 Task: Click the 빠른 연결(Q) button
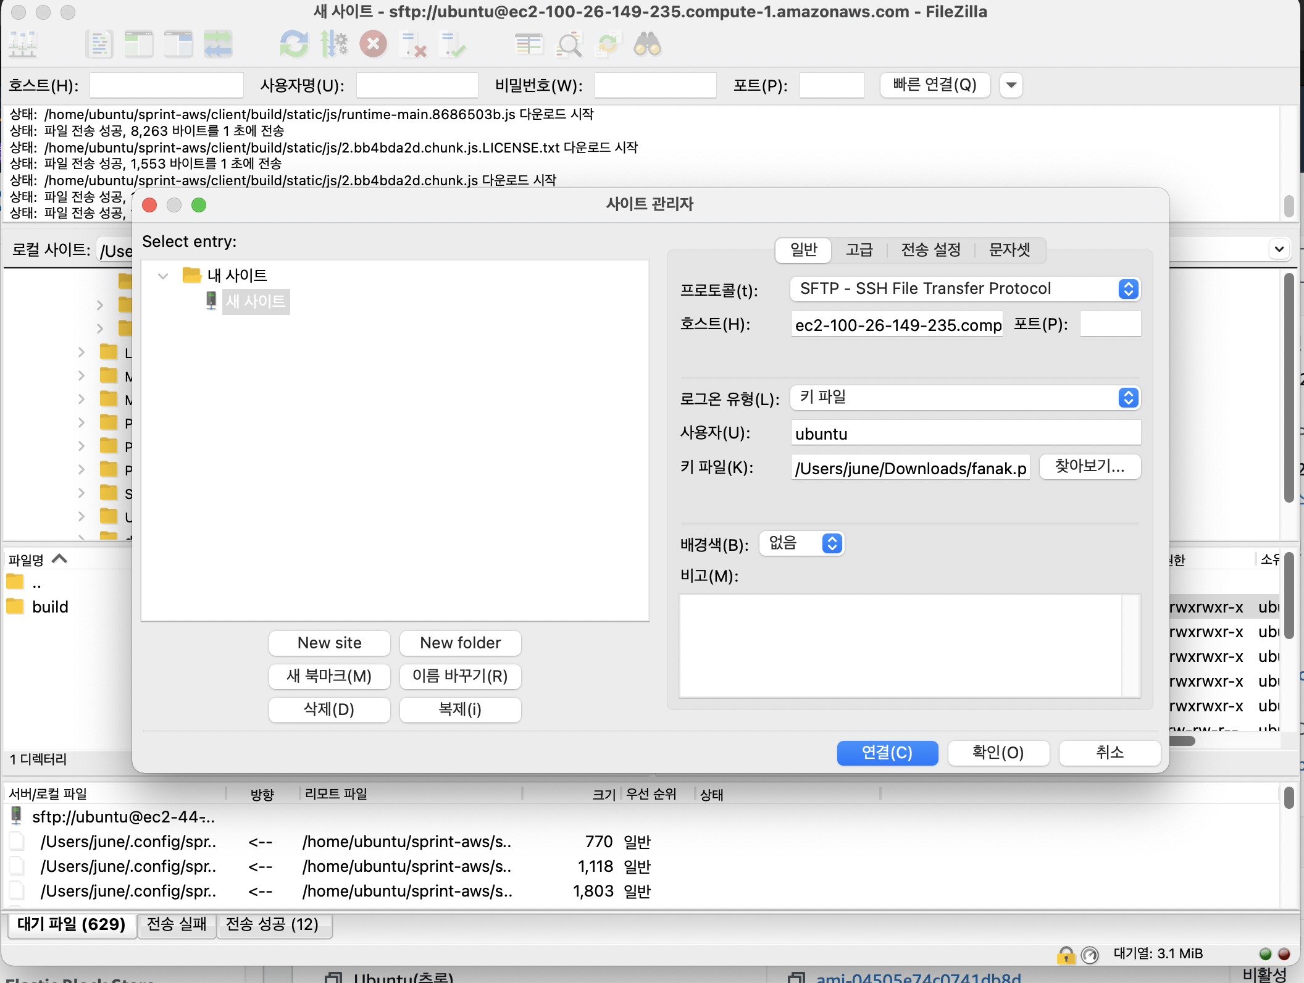pyautogui.click(x=935, y=85)
